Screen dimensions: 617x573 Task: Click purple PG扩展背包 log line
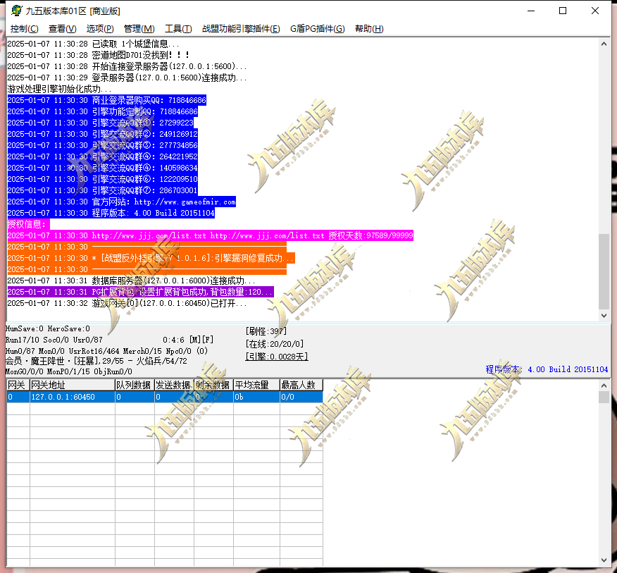coord(140,292)
